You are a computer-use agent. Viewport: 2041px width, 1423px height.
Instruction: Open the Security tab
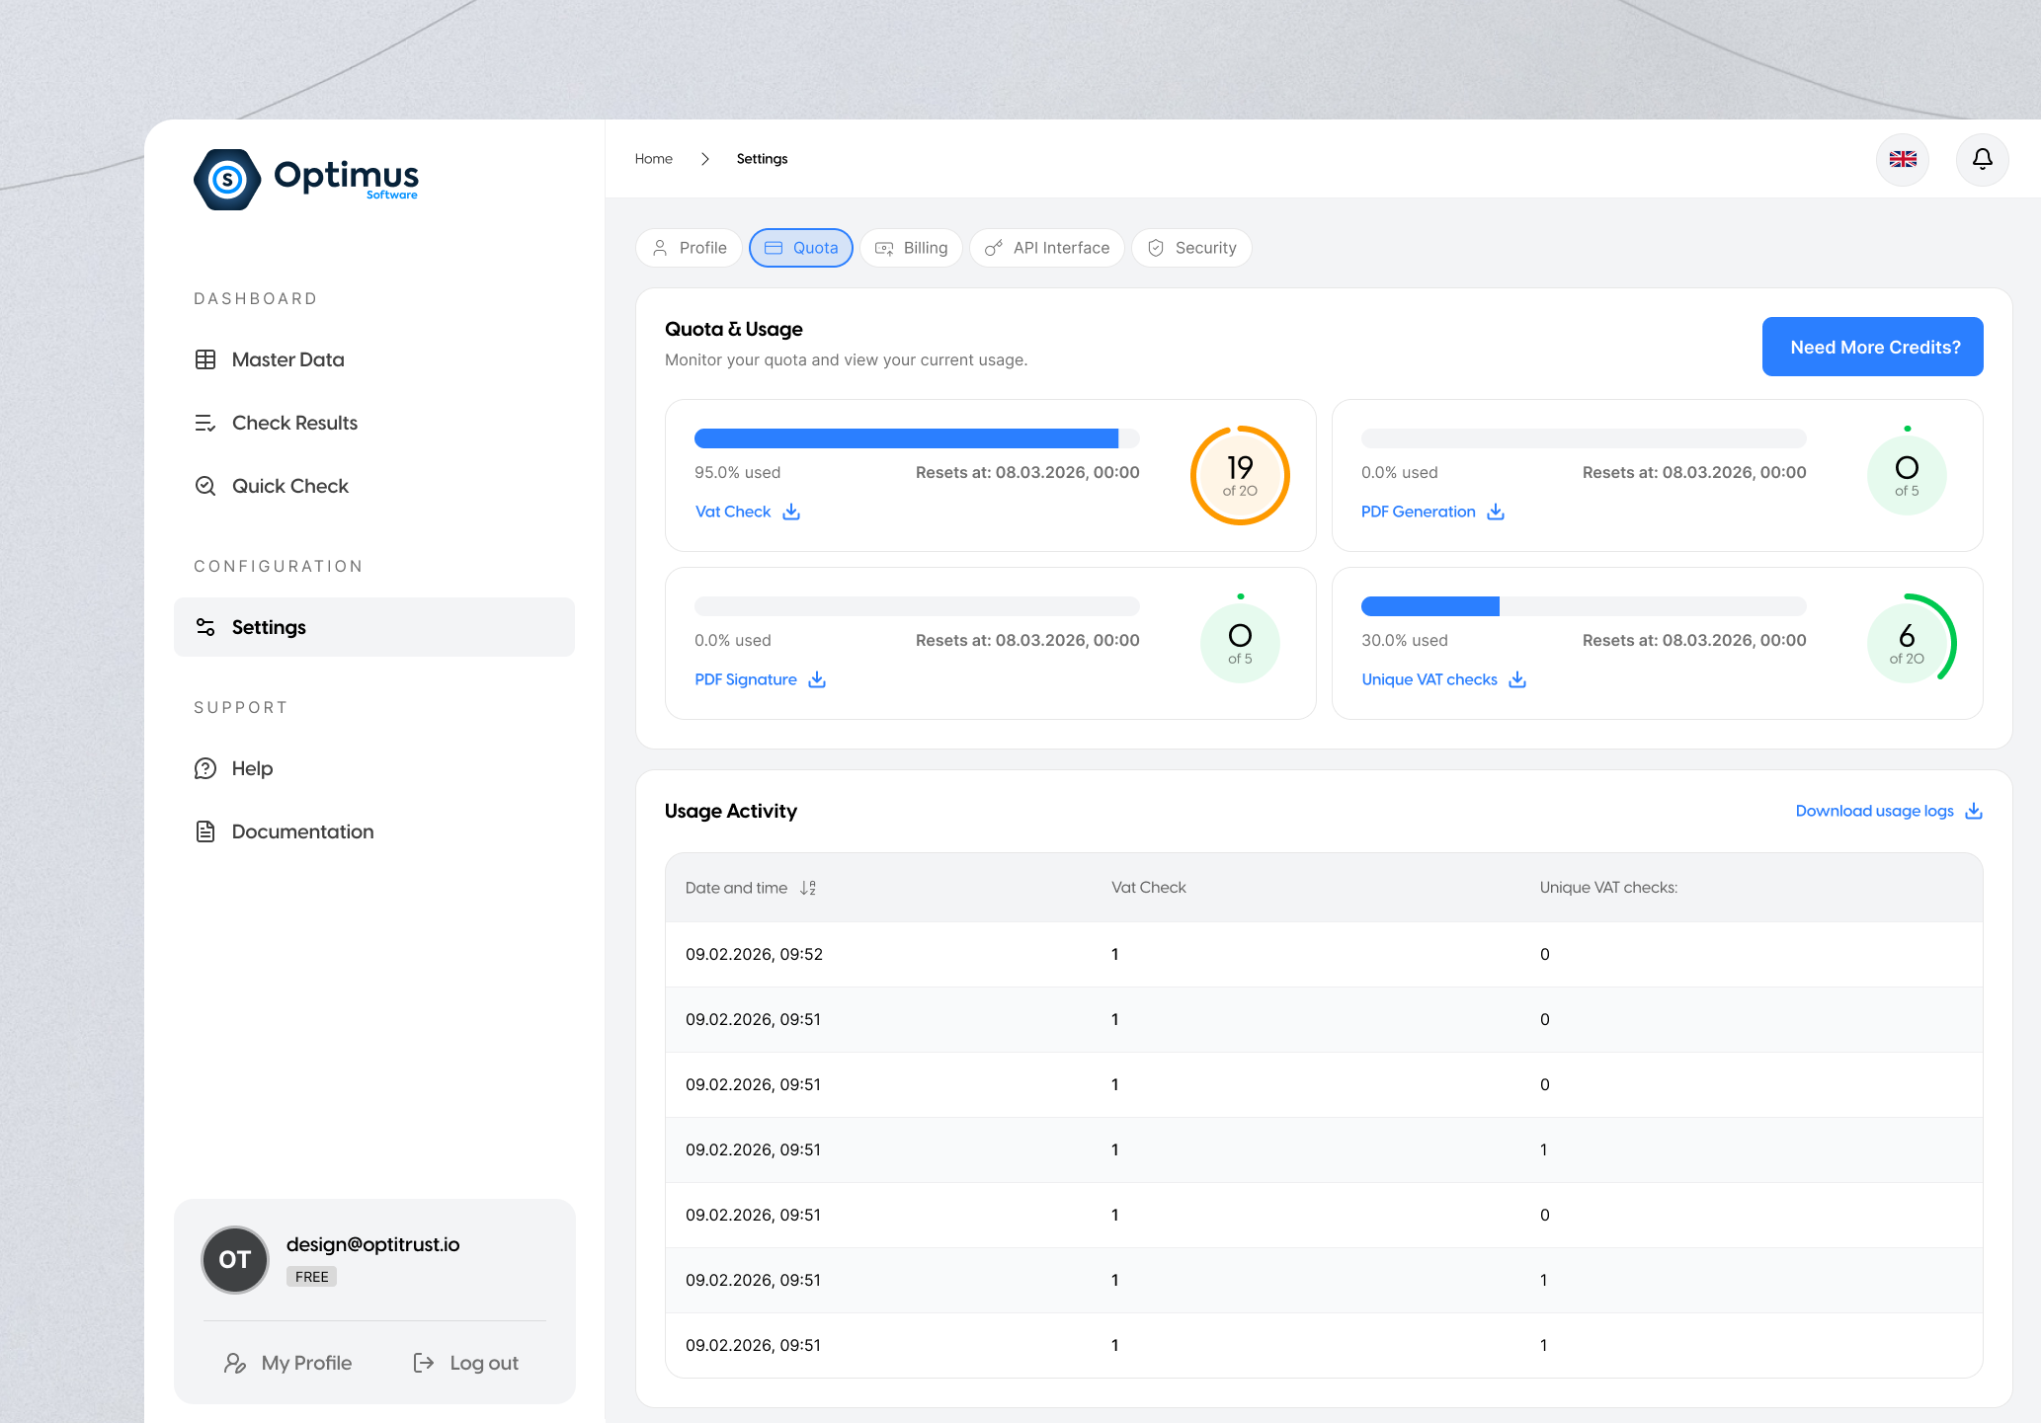coord(1191,248)
